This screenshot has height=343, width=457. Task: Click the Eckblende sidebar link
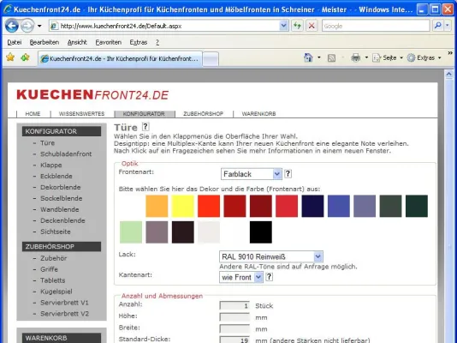point(56,176)
